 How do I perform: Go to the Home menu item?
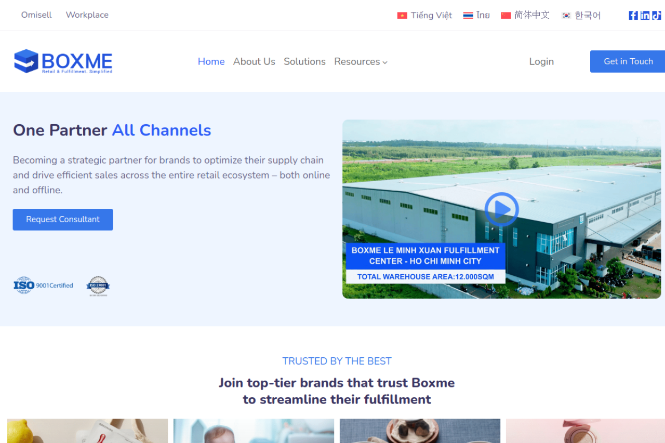[211, 61]
